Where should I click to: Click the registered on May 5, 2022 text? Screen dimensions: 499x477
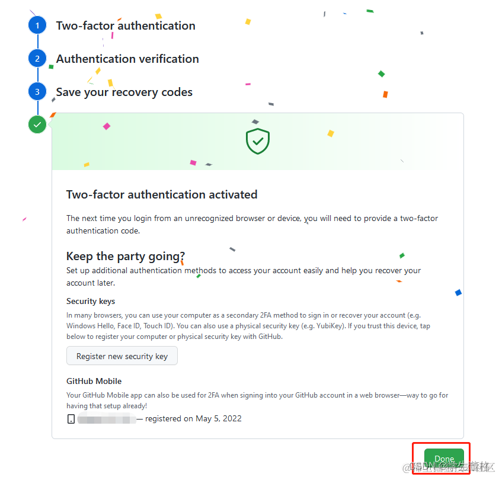[193, 418]
